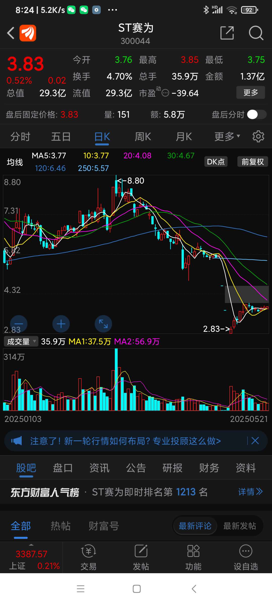
Task: Tap the status bar overflow dots
Action: pyautogui.click(x=112, y=10)
